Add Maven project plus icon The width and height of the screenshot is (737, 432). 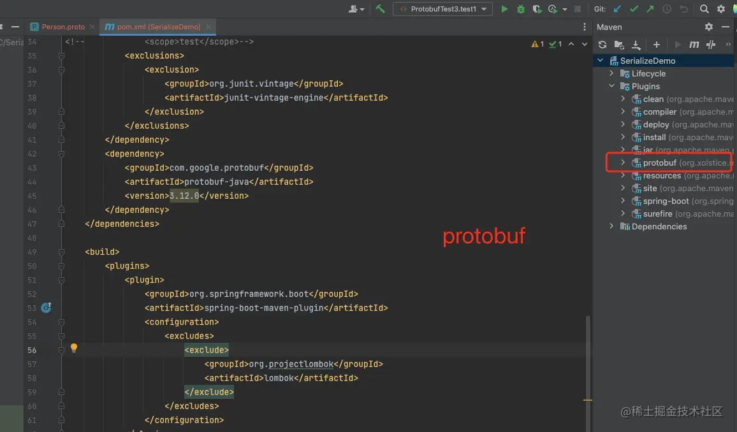click(657, 45)
